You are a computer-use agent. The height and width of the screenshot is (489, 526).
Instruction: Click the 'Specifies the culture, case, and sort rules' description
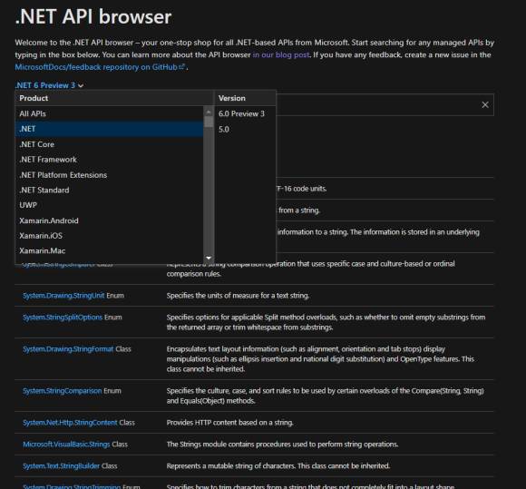coord(325,396)
